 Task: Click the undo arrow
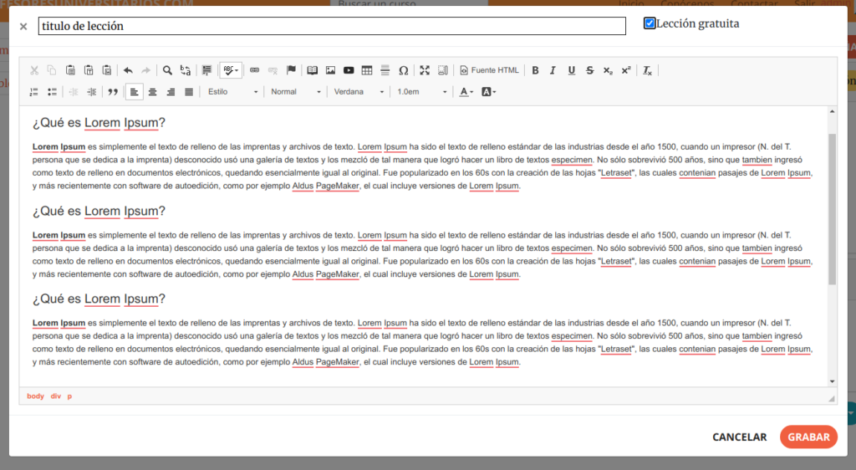click(128, 70)
